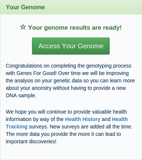Click the Your Genome panel header title

click(x=25, y=7)
